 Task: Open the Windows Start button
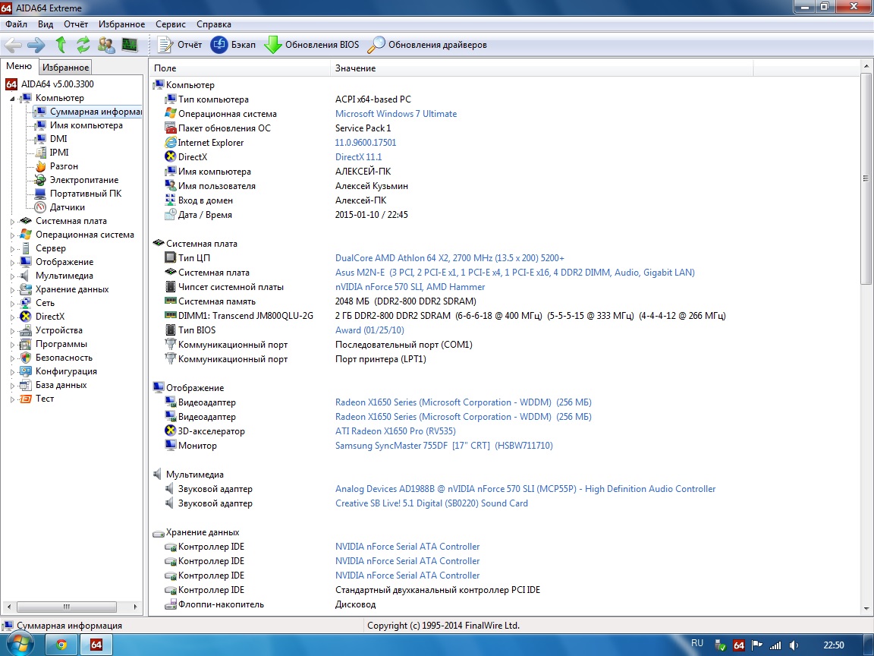click(x=20, y=644)
